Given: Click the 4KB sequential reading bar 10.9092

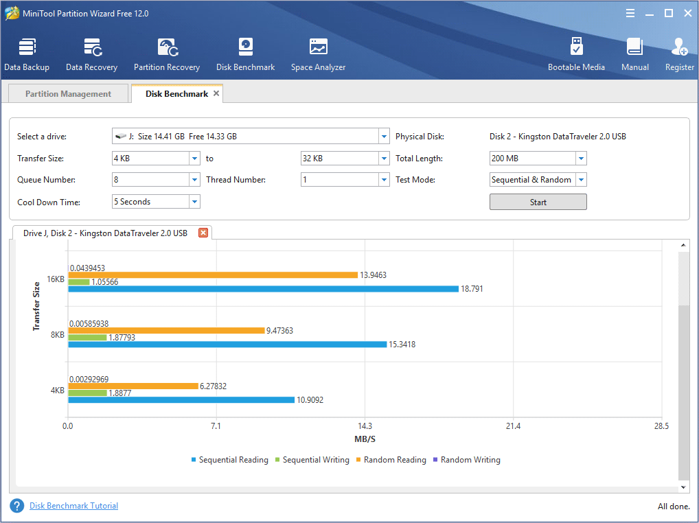Looking at the screenshot, I should 181,400.
